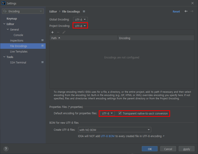Image resolution: width=198 pixels, height=154 pixels.
Task: Select File Encodings in the tree
Action: [23, 46]
